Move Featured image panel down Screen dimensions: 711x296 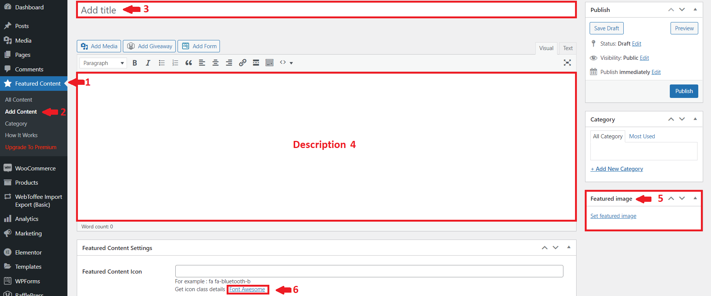coord(682,198)
